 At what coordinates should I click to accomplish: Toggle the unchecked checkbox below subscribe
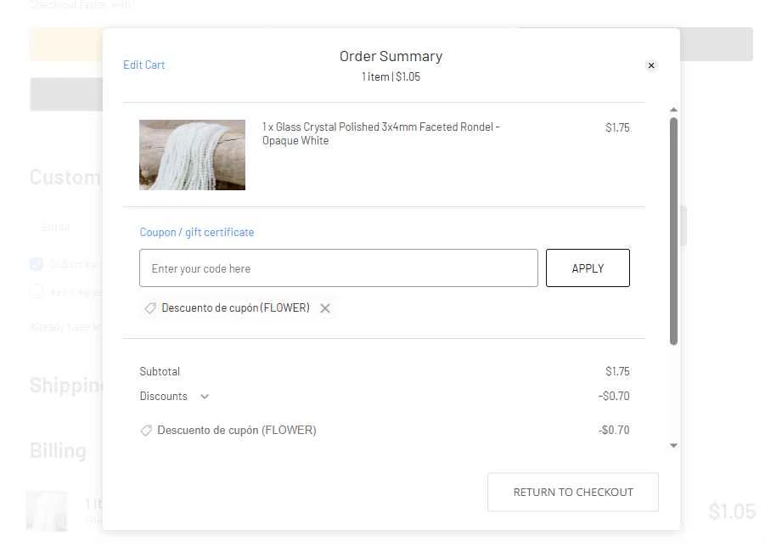tap(37, 291)
